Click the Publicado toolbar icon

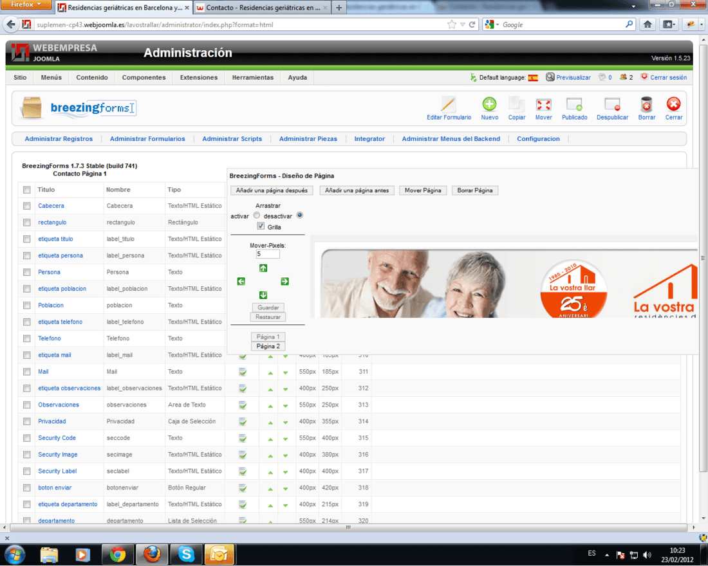pyautogui.click(x=574, y=105)
